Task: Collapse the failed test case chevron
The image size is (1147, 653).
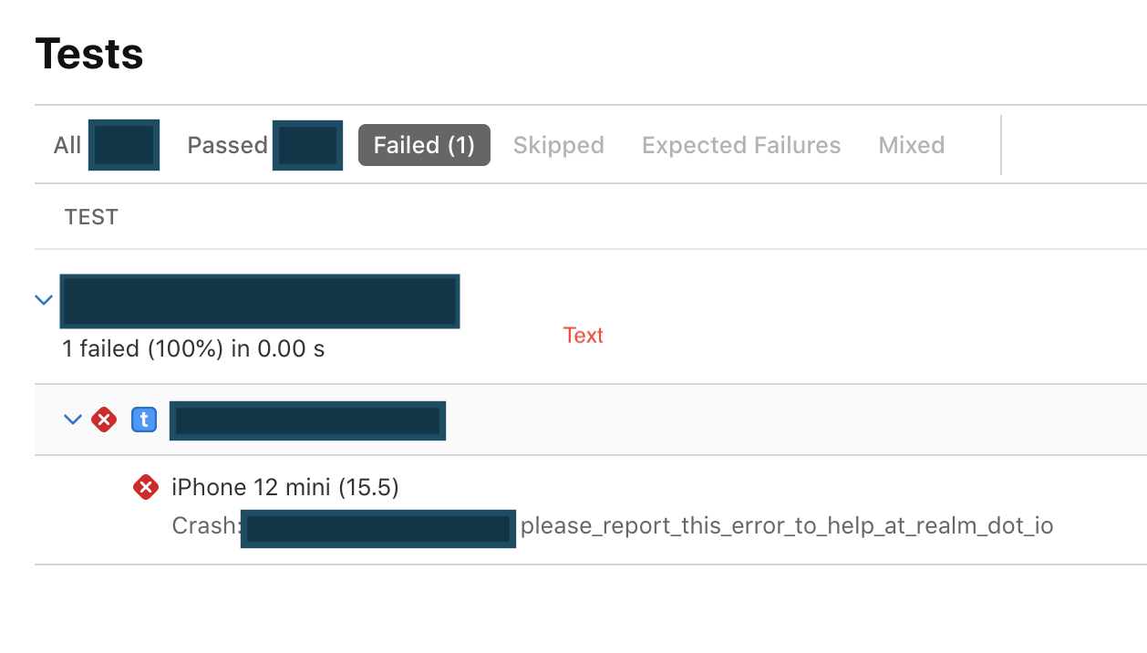Action: click(x=73, y=420)
